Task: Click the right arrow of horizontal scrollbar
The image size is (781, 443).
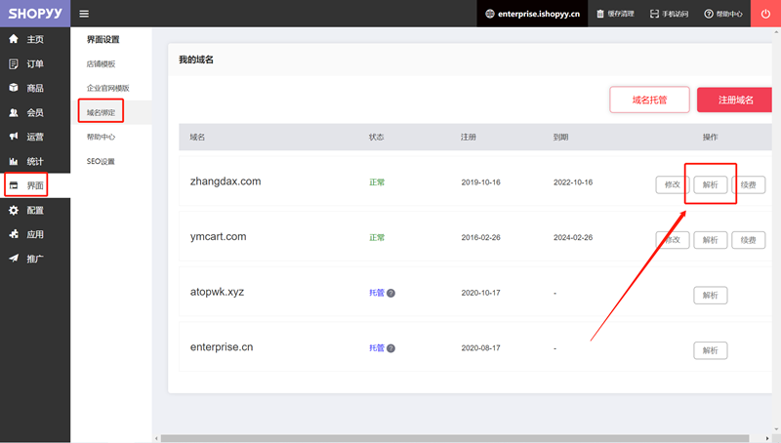Action: [767, 438]
